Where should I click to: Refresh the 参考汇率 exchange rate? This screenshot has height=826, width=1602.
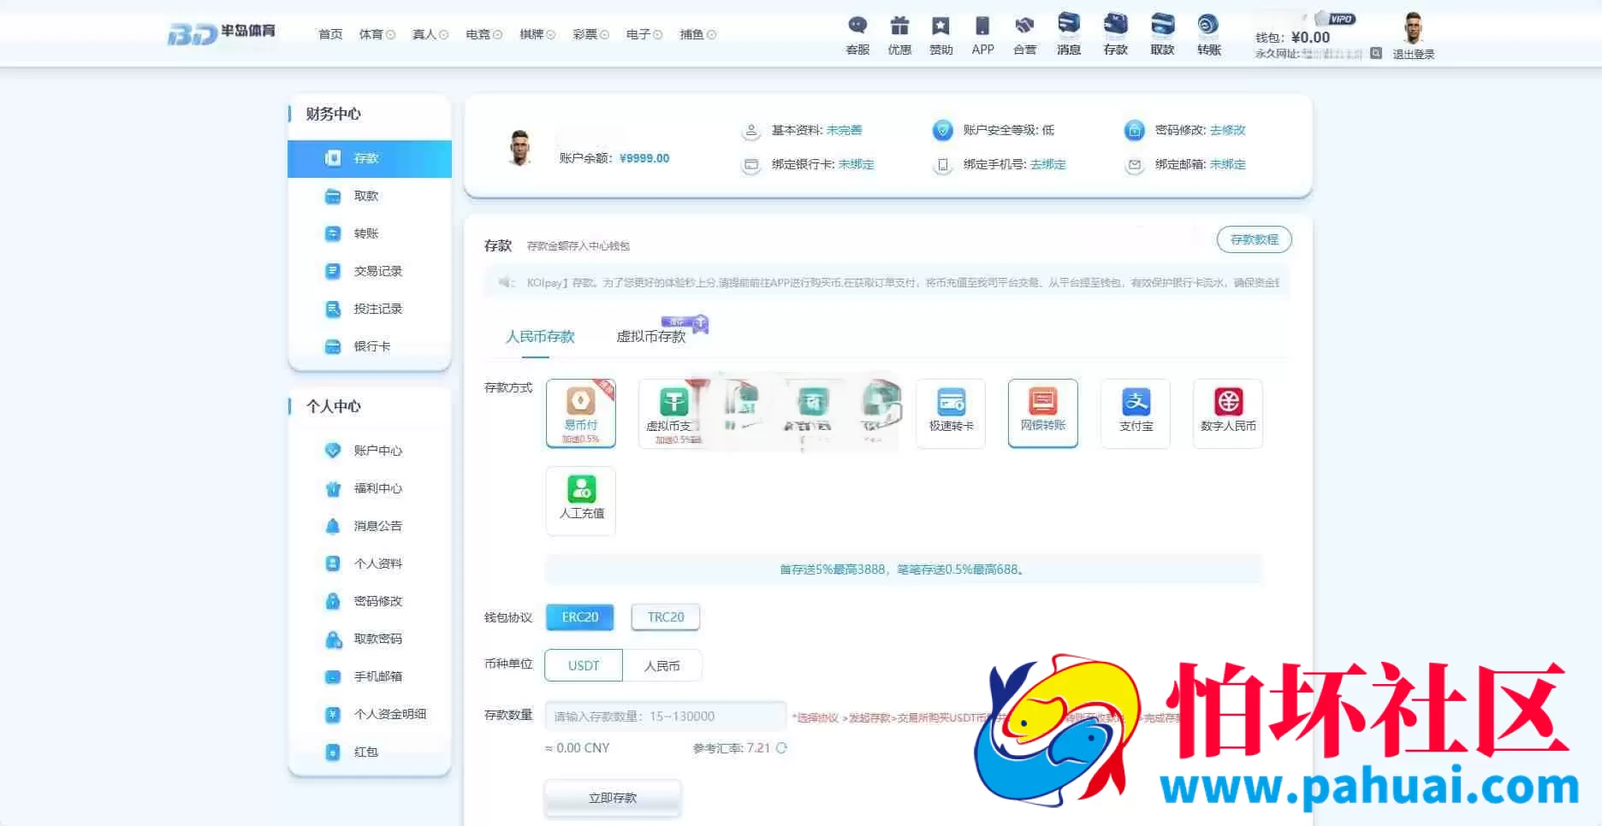[x=781, y=747]
